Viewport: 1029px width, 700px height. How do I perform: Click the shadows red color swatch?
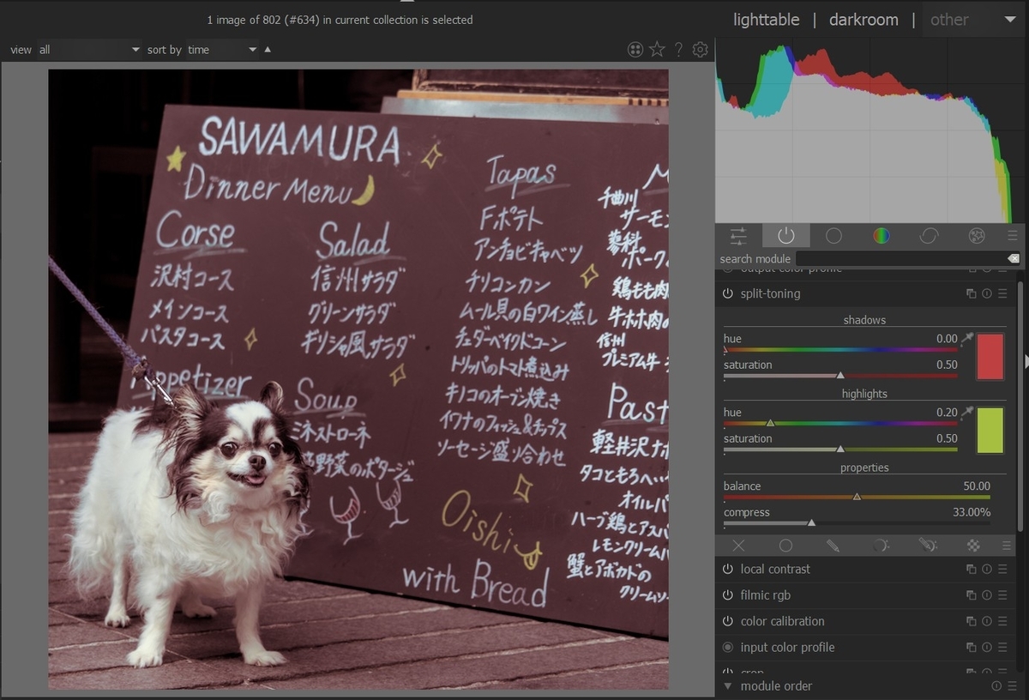pos(990,356)
